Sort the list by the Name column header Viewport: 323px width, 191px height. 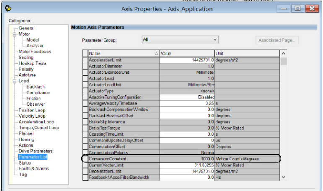point(123,54)
